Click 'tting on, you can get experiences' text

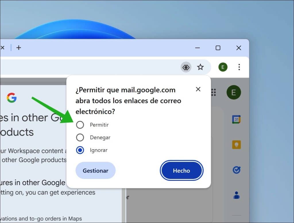click(48, 193)
